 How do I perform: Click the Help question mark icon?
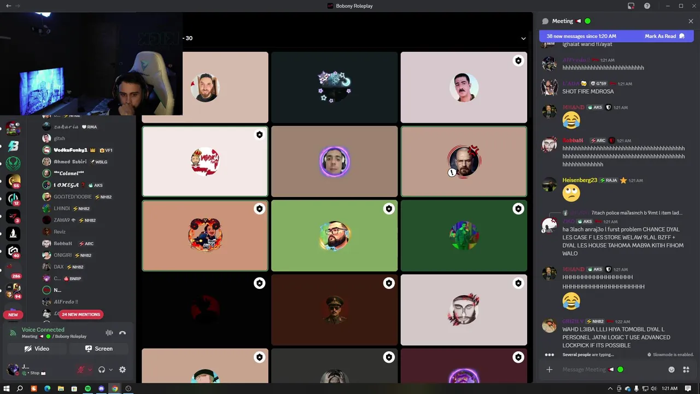point(647,6)
